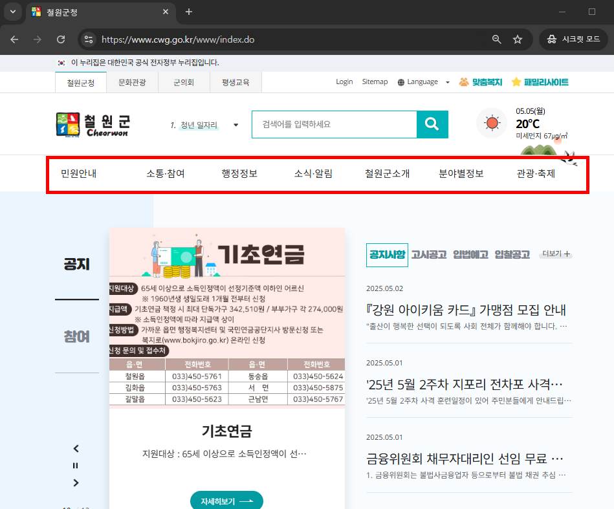Click the sun weather icon
614x509 pixels.
coord(491,123)
